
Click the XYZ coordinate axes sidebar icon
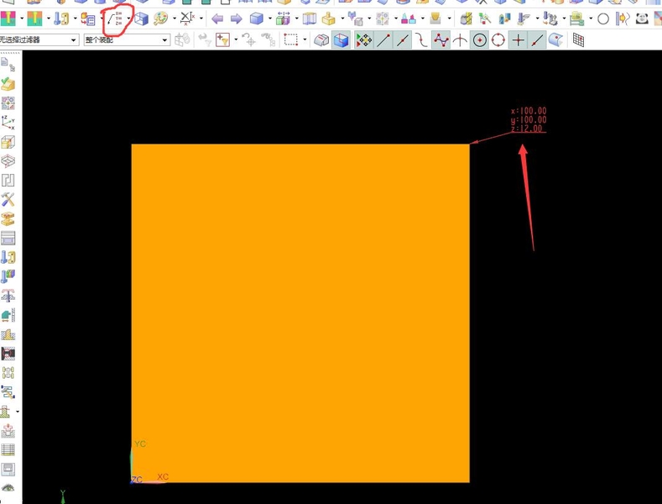point(8,122)
